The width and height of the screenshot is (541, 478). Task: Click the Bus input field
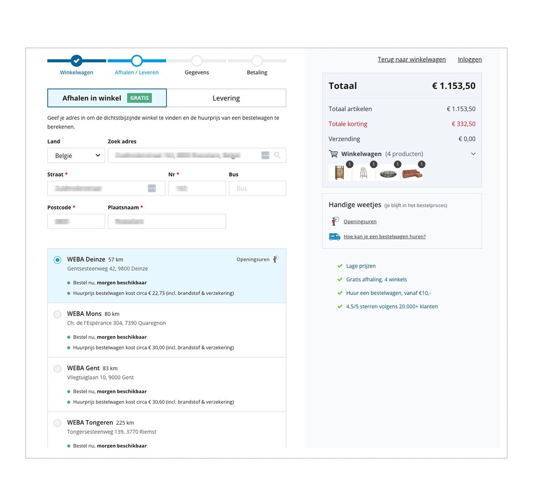coord(258,188)
